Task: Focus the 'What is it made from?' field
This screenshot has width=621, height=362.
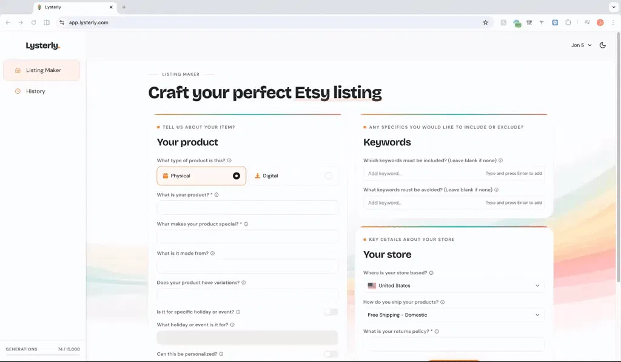Action: click(x=247, y=266)
